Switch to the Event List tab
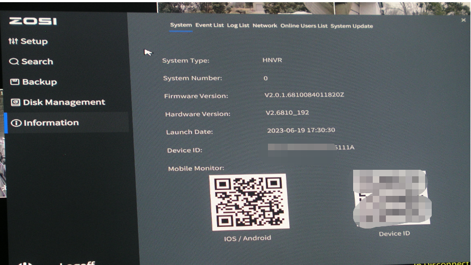This screenshot has height=265, width=471. point(210,25)
